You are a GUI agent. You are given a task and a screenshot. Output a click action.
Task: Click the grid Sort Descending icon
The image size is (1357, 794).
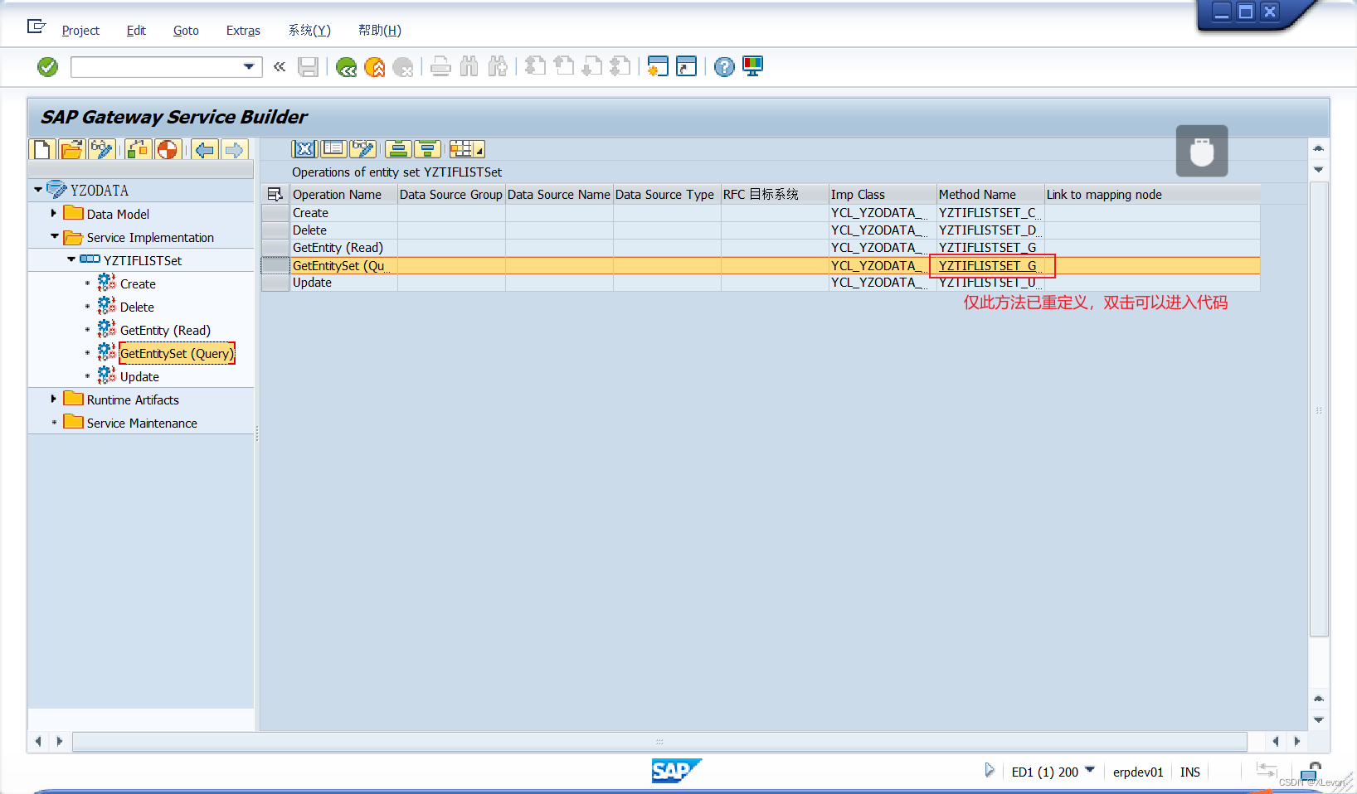427,149
